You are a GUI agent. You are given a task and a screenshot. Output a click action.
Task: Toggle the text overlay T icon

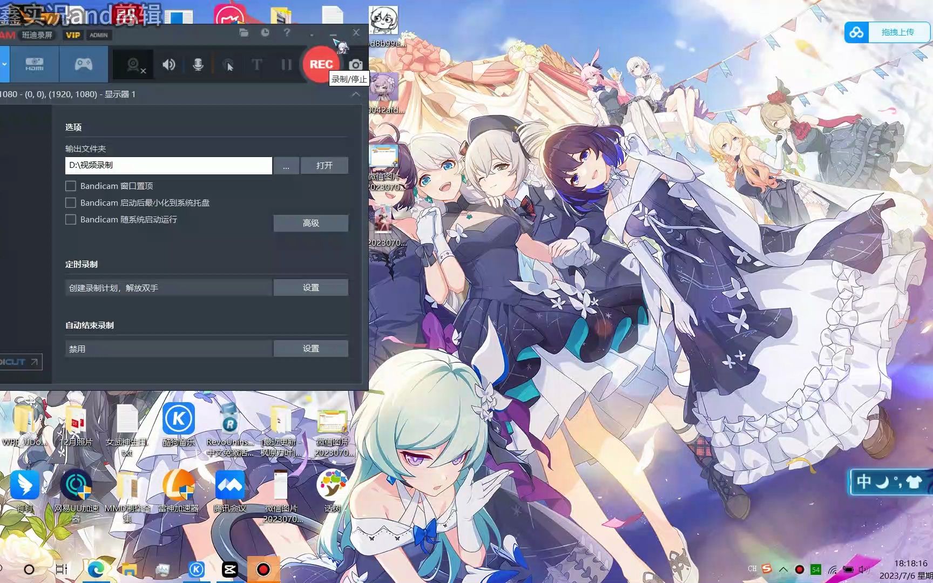tap(257, 65)
